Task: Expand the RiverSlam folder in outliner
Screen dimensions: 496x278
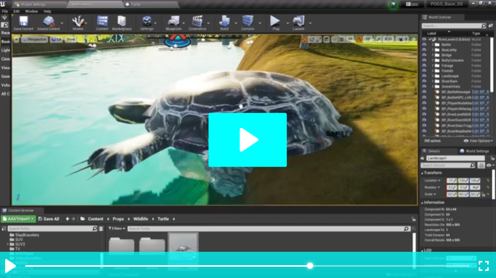Action: (433, 81)
